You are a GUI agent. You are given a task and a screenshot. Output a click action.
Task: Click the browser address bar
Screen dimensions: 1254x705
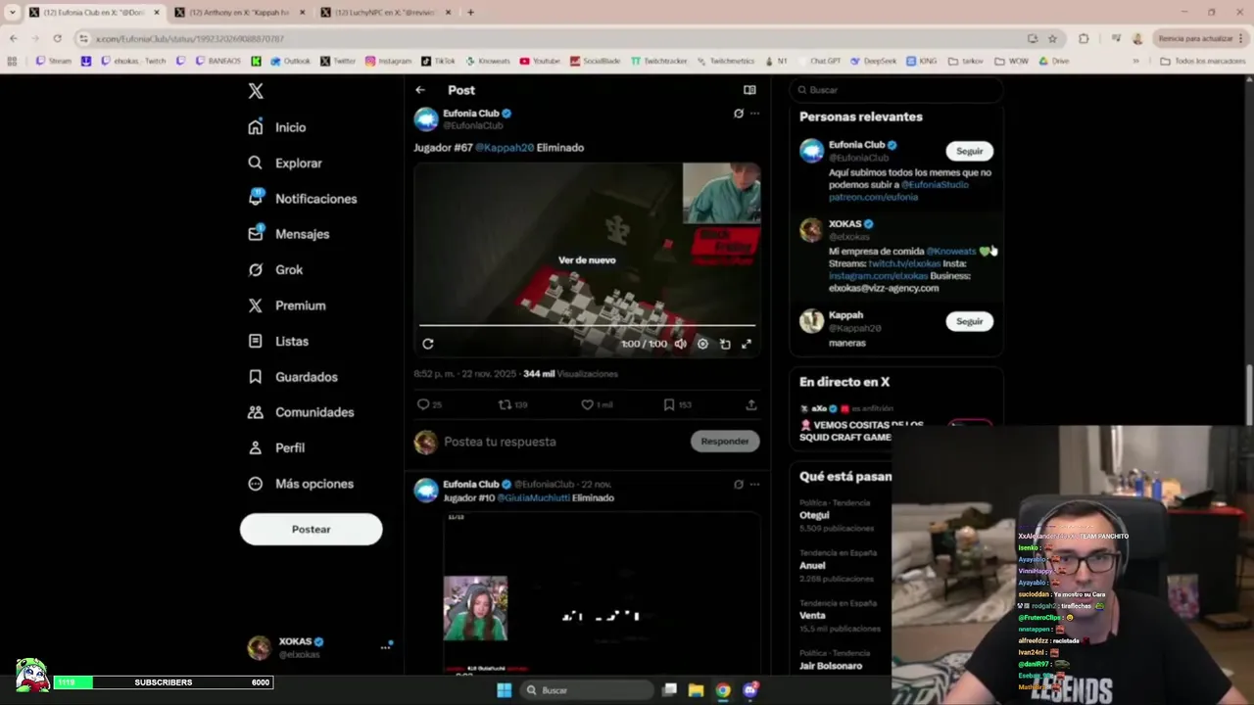(549, 38)
